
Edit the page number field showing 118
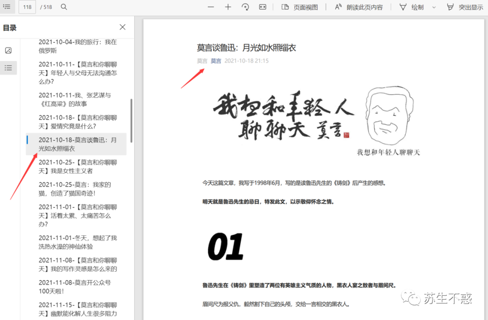[x=28, y=7]
